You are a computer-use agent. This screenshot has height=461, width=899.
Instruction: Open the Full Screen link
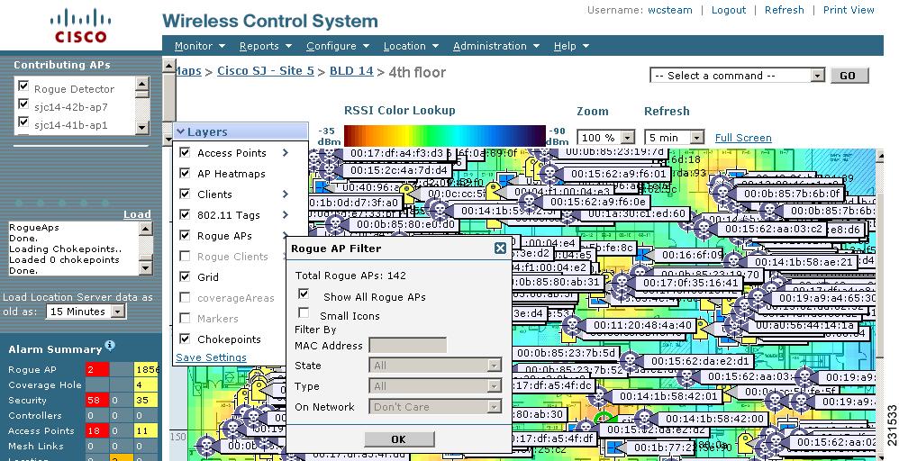[x=743, y=138]
